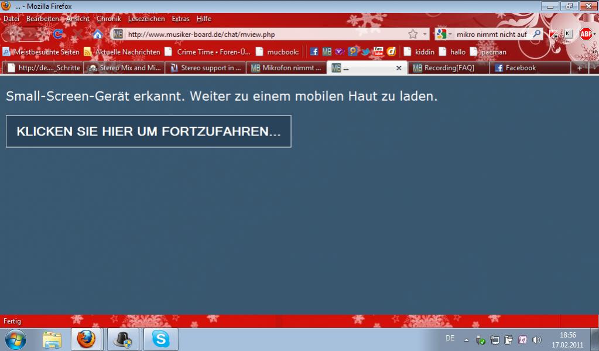Viewport: 599px width, 351px height.
Task: Click the power plug tray icon
Action: (x=508, y=339)
